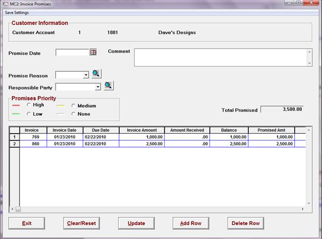Click the Amount Received column header

(187, 130)
